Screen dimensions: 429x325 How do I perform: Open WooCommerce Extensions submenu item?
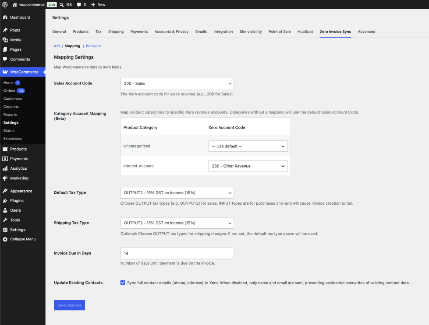13,139
